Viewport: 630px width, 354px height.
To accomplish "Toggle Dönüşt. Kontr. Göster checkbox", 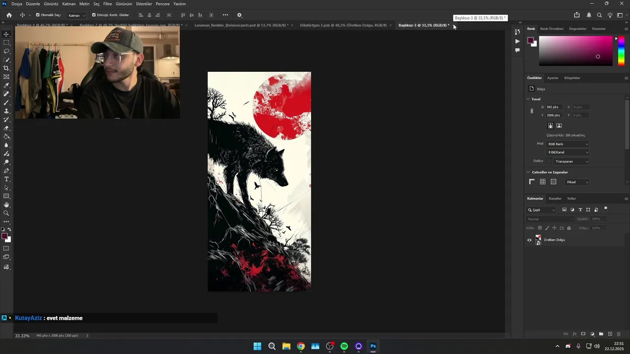I will coord(94,15).
